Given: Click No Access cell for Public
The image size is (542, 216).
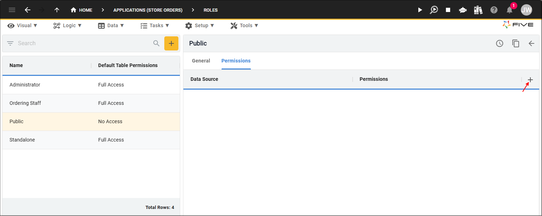Looking at the screenshot, I should 110,121.
